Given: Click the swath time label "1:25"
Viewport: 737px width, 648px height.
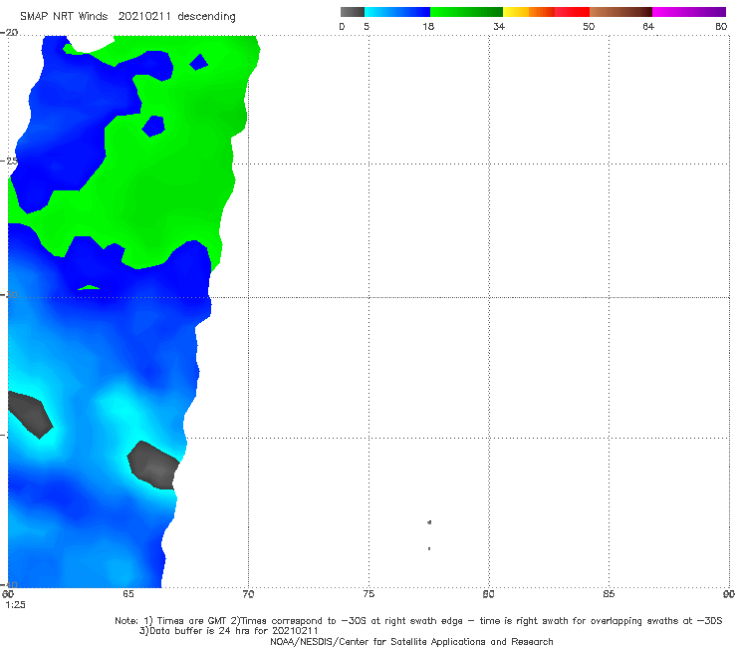Looking at the screenshot, I should click(x=16, y=605).
